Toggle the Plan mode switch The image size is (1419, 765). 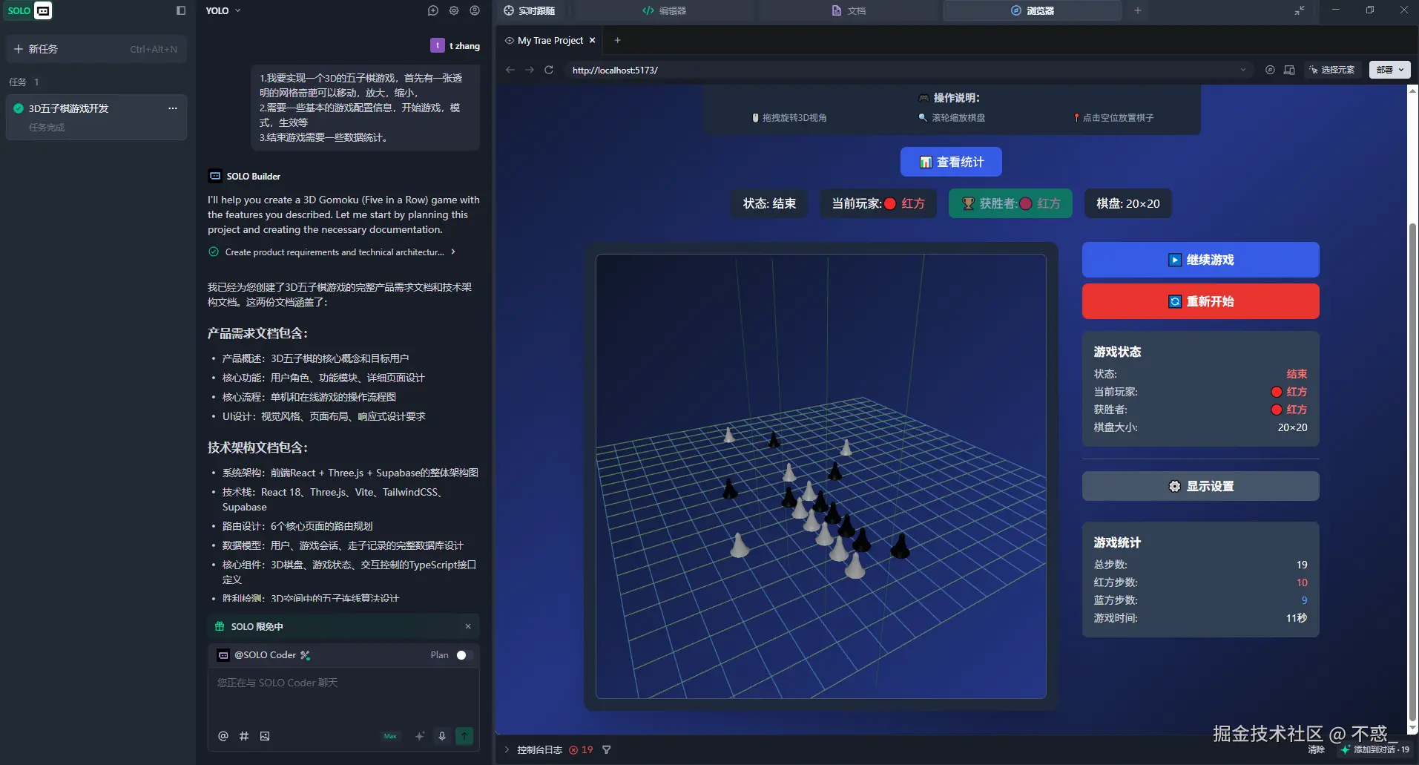[x=464, y=655]
